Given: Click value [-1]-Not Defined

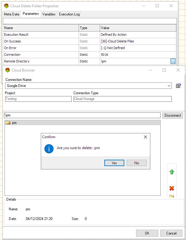Looking at the screenshot, I should (x=113, y=48).
